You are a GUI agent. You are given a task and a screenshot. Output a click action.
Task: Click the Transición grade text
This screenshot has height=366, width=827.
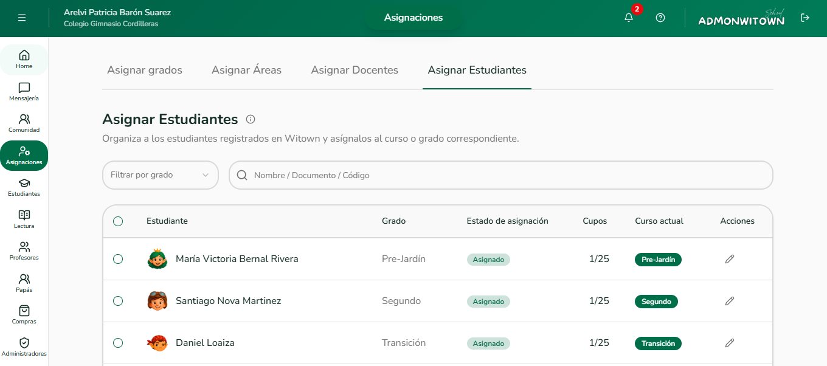click(404, 343)
